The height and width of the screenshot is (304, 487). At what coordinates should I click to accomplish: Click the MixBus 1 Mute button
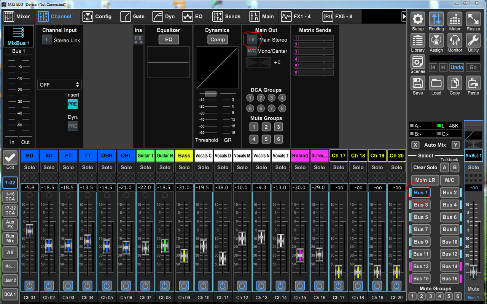click(x=473, y=289)
